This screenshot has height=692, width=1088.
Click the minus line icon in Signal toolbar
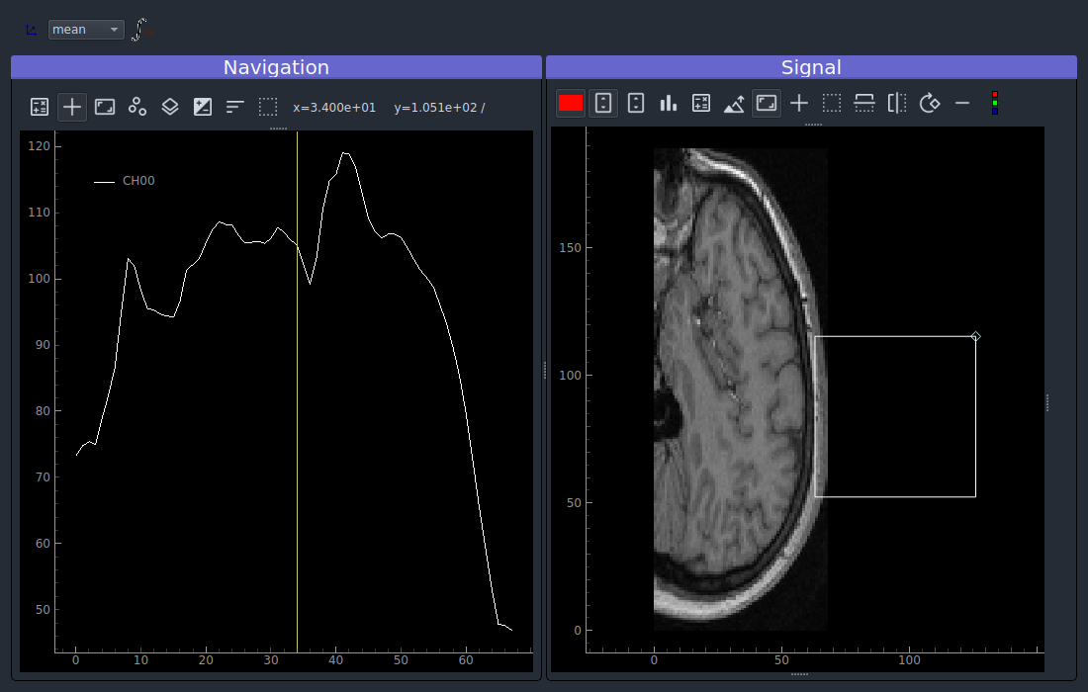[962, 104]
